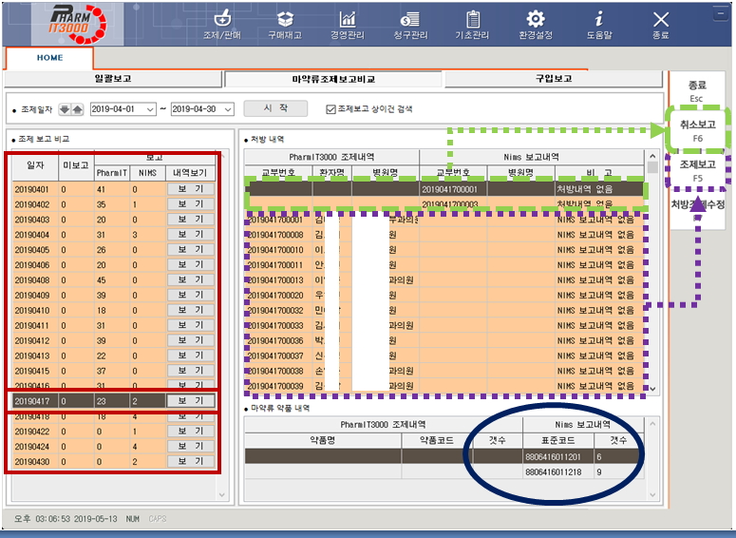The width and height of the screenshot is (736, 538).
Task: Click 보기 button for 20190430
Action: tap(191, 461)
